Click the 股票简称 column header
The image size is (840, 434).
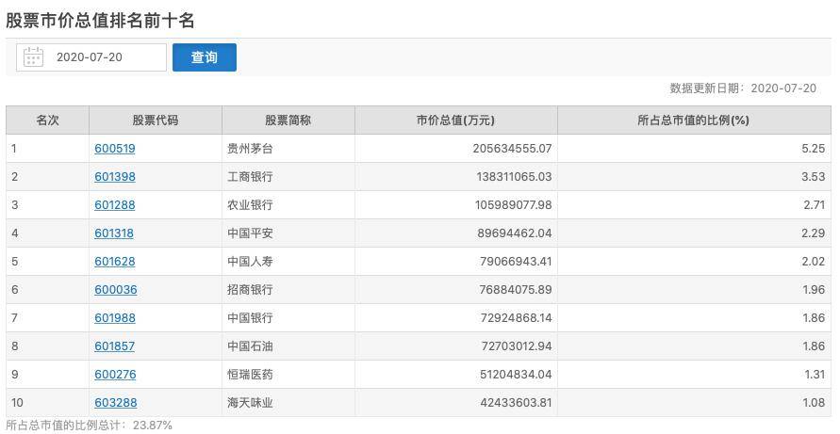[288, 121]
